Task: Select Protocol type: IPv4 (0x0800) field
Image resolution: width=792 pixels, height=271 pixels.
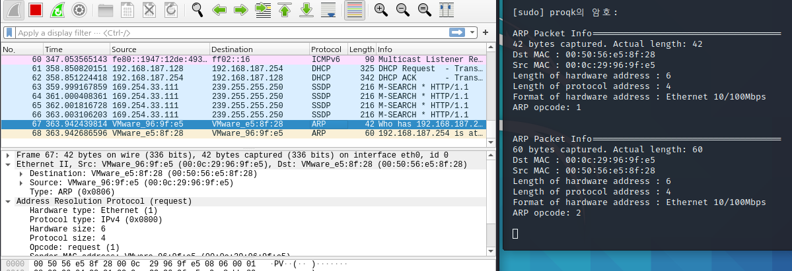Action: (96, 220)
